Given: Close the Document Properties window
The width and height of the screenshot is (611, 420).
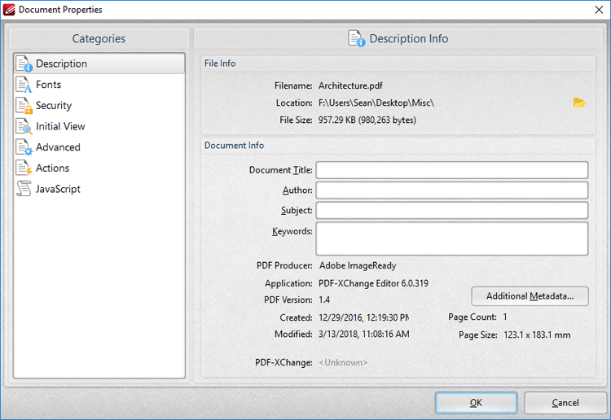Looking at the screenshot, I should coord(599,10).
